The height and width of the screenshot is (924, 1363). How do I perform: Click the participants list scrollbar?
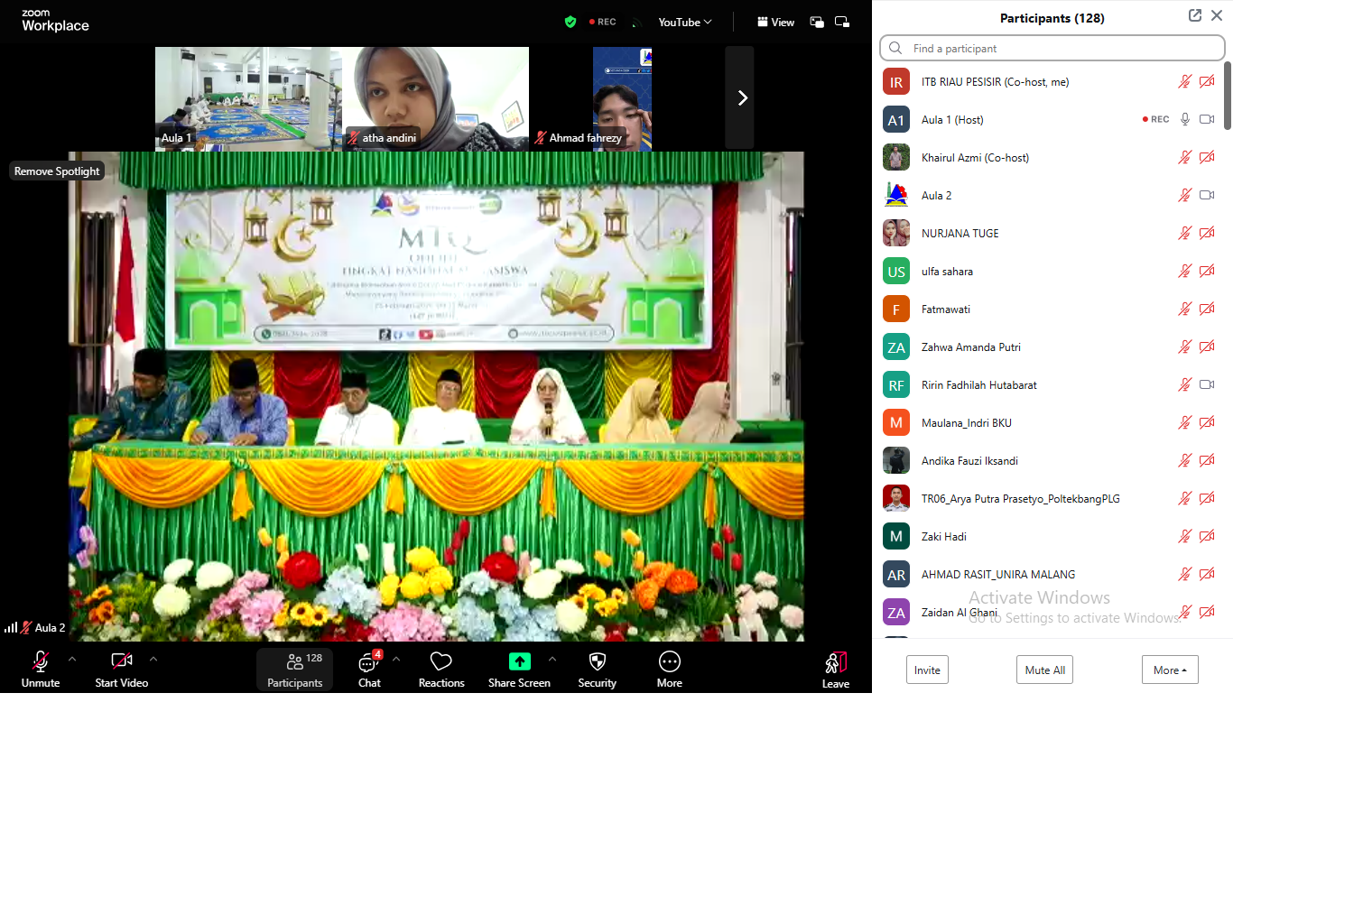click(1227, 96)
